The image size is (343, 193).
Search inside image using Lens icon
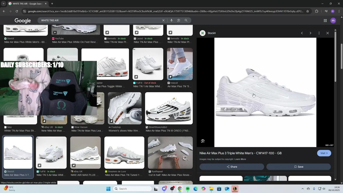[203, 141]
